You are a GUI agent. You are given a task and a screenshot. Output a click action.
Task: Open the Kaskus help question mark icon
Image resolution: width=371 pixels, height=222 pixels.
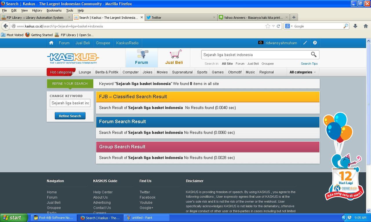click(315, 43)
